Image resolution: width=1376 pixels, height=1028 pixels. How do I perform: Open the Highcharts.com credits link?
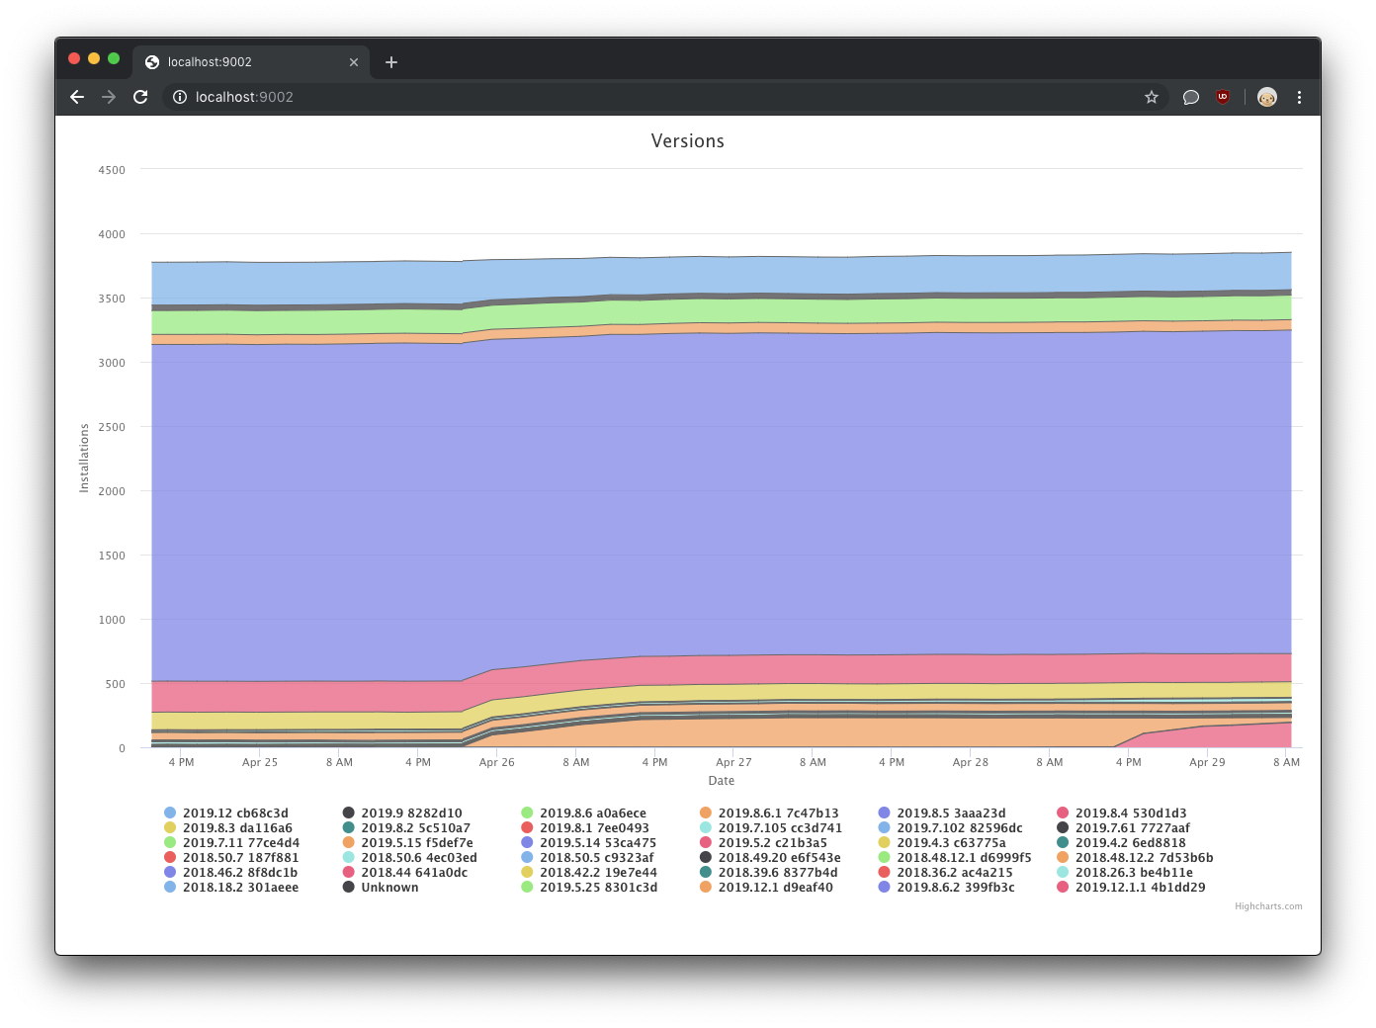tap(1268, 906)
